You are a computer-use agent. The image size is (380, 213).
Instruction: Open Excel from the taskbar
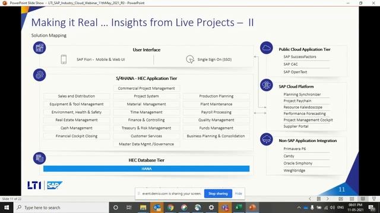(239, 208)
